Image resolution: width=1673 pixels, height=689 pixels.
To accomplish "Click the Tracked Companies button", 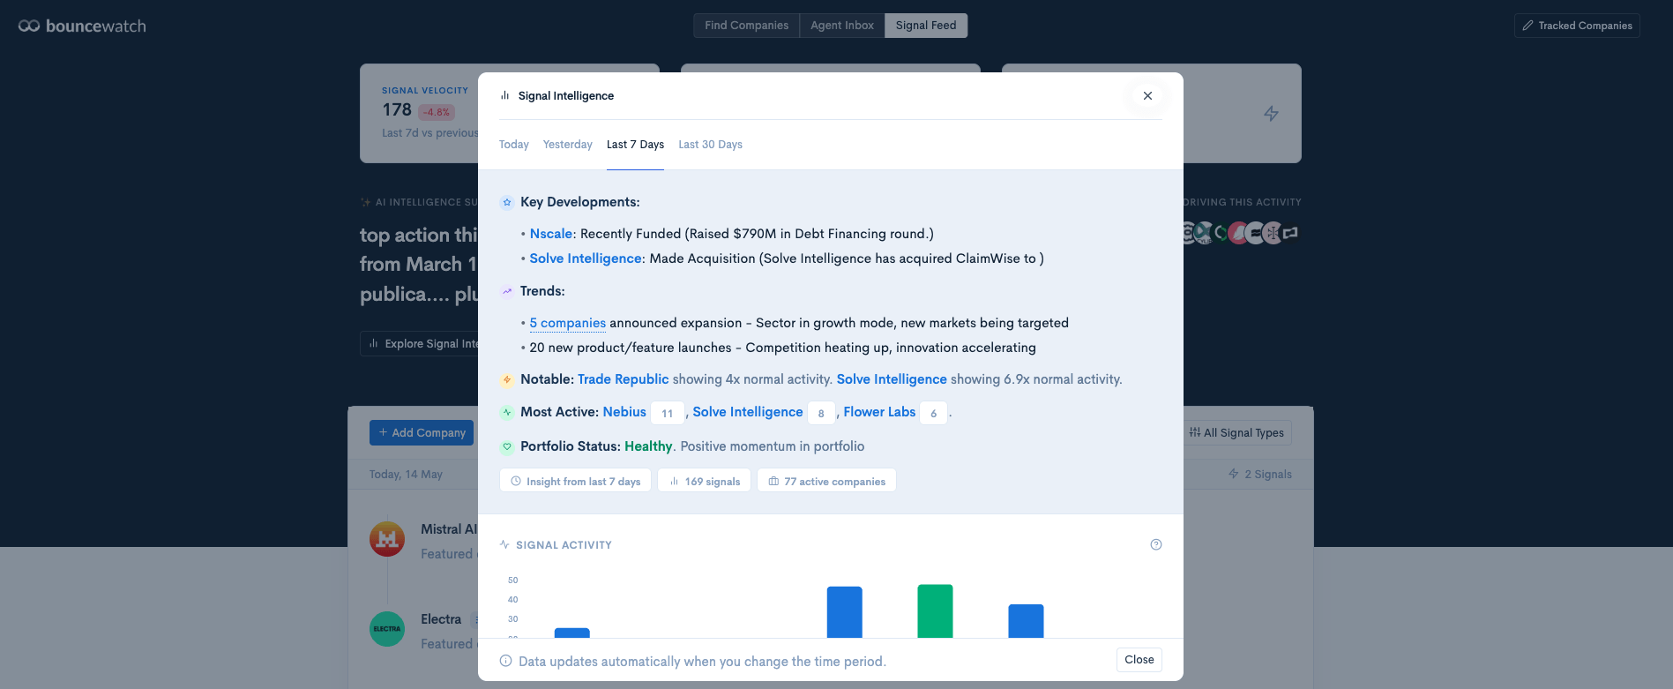I will 1577,26.
